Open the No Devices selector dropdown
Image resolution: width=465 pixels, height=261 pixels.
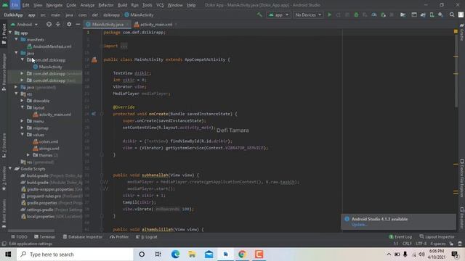pyautogui.click(x=308, y=14)
